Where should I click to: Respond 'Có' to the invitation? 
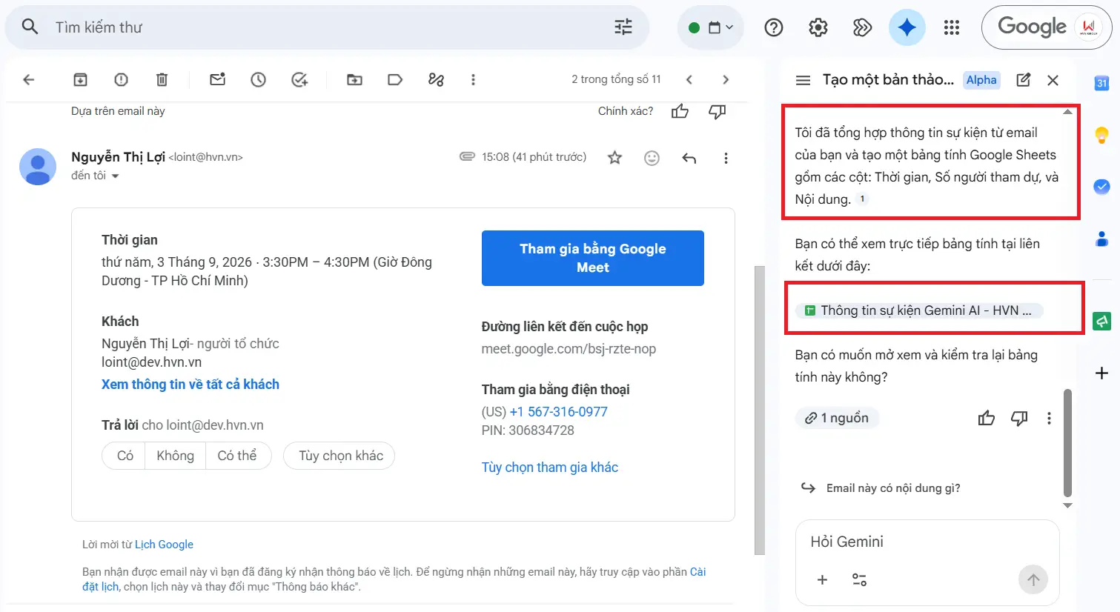coord(125,456)
